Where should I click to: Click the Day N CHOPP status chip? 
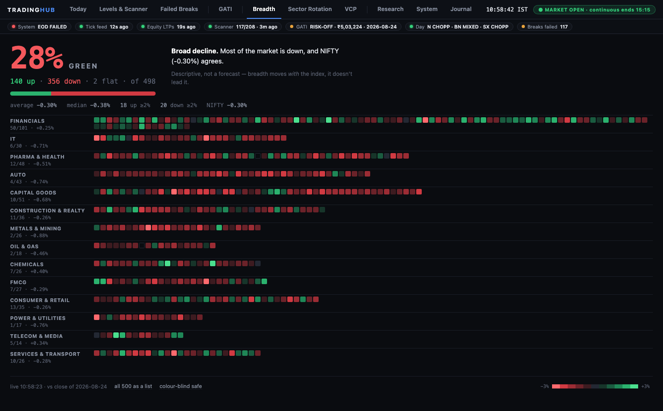(x=459, y=27)
